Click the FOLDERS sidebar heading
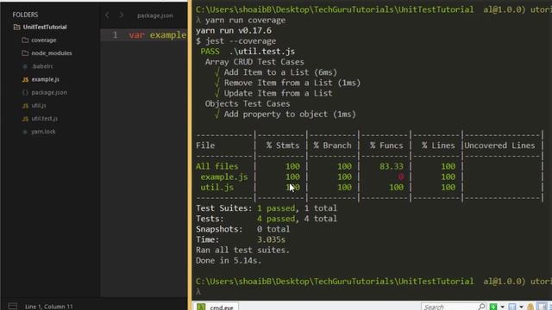Screen dimensions: 552x310 coord(25,15)
